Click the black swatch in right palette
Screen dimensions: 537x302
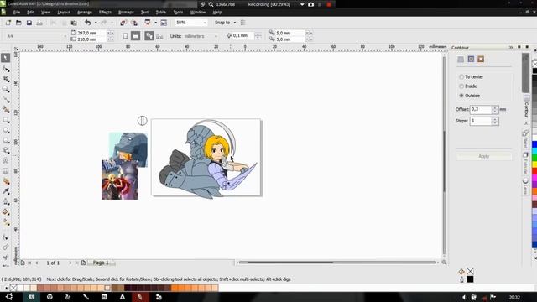tap(534, 70)
